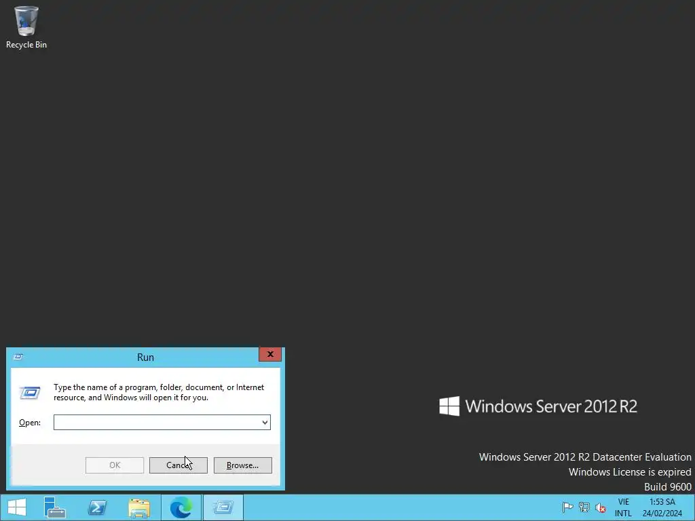
Task: Click the Browse... button
Action: [242, 465]
